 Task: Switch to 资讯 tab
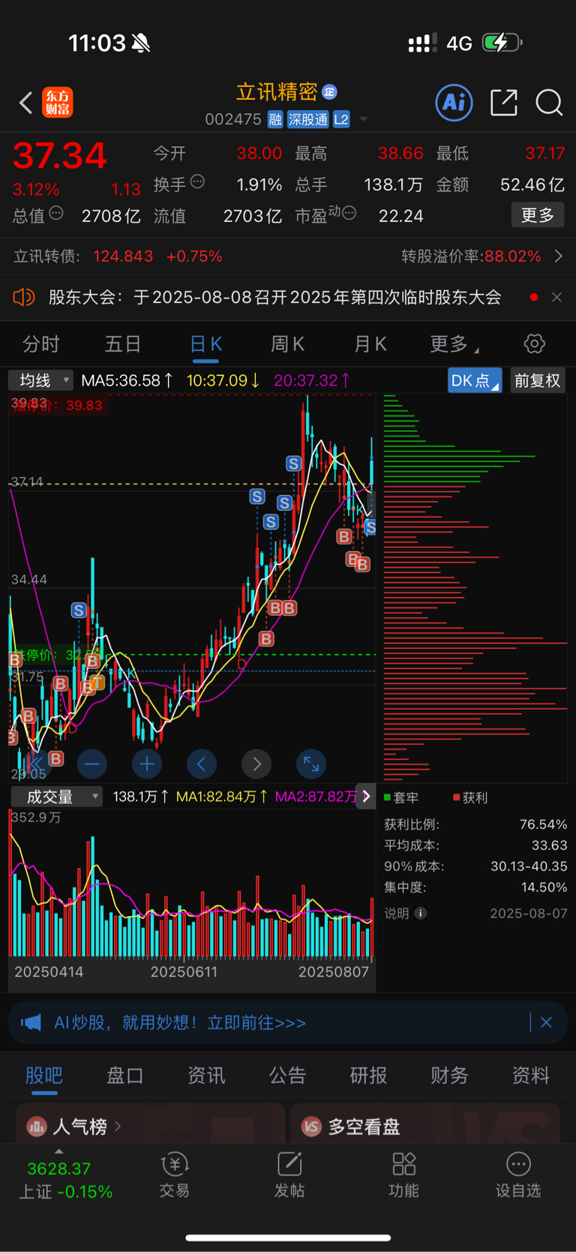tap(206, 1076)
